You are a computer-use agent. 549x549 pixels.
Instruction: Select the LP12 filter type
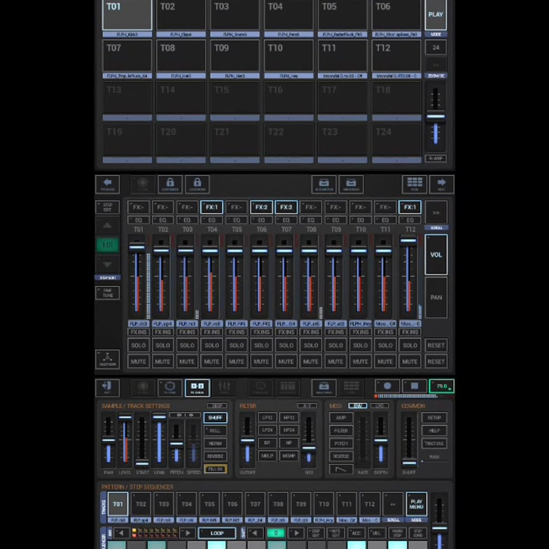coord(267,418)
